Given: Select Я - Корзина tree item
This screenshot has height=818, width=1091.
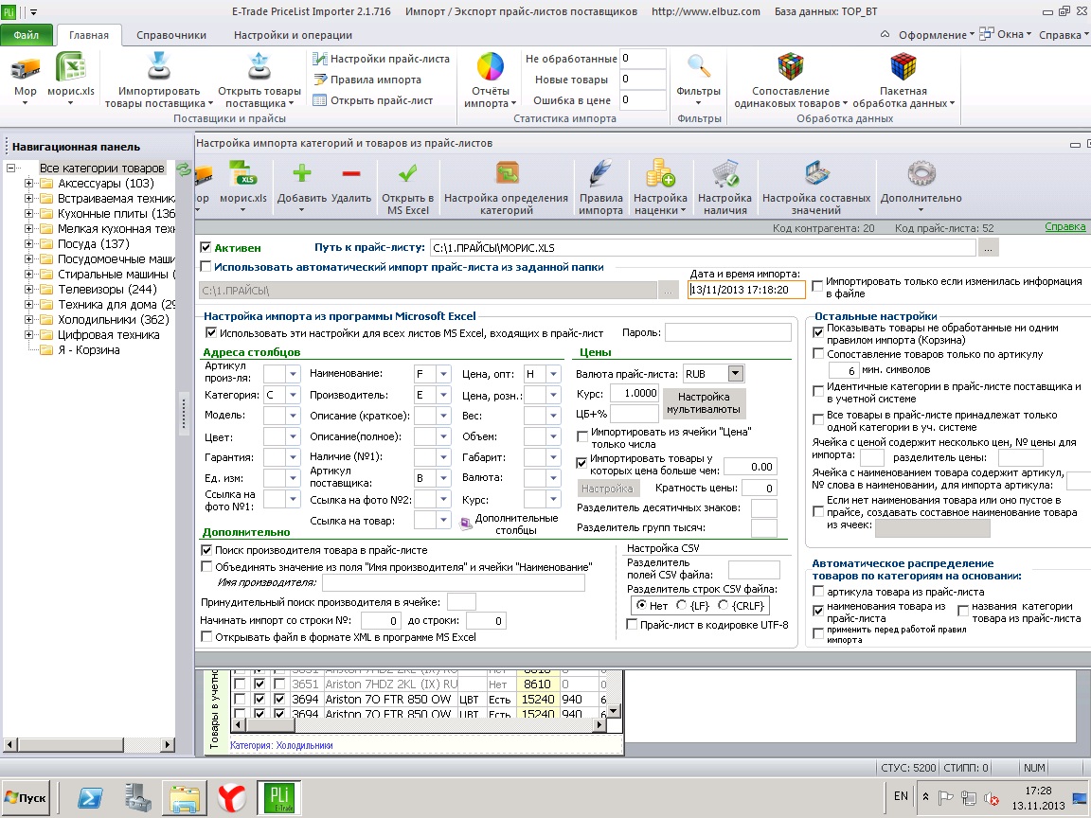Looking at the screenshot, I should point(88,350).
